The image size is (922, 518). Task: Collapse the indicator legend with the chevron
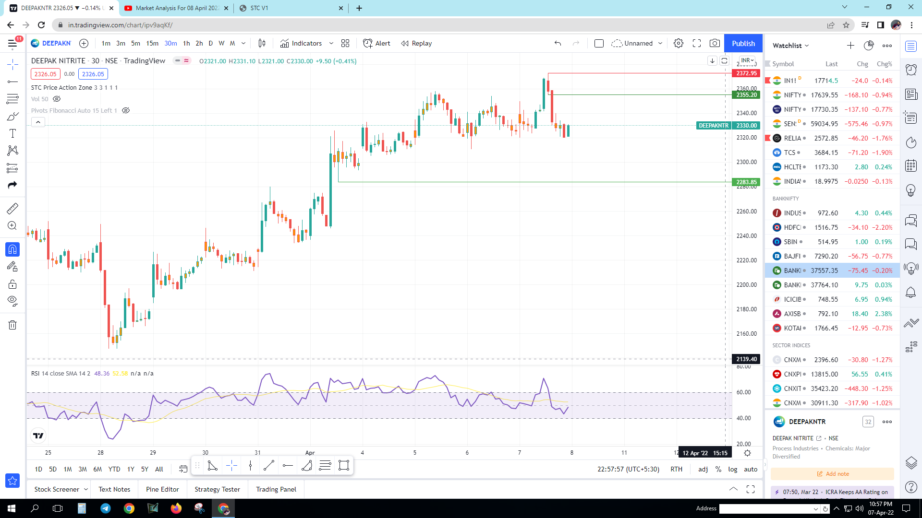[x=38, y=122]
